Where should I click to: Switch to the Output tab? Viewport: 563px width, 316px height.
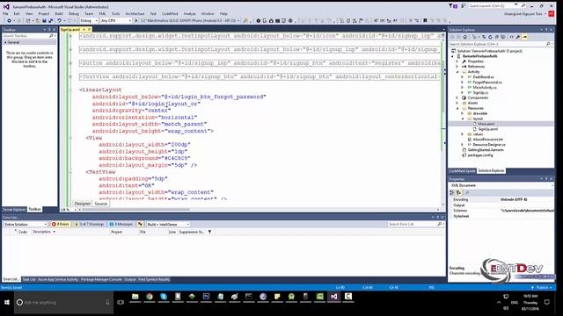point(130,279)
